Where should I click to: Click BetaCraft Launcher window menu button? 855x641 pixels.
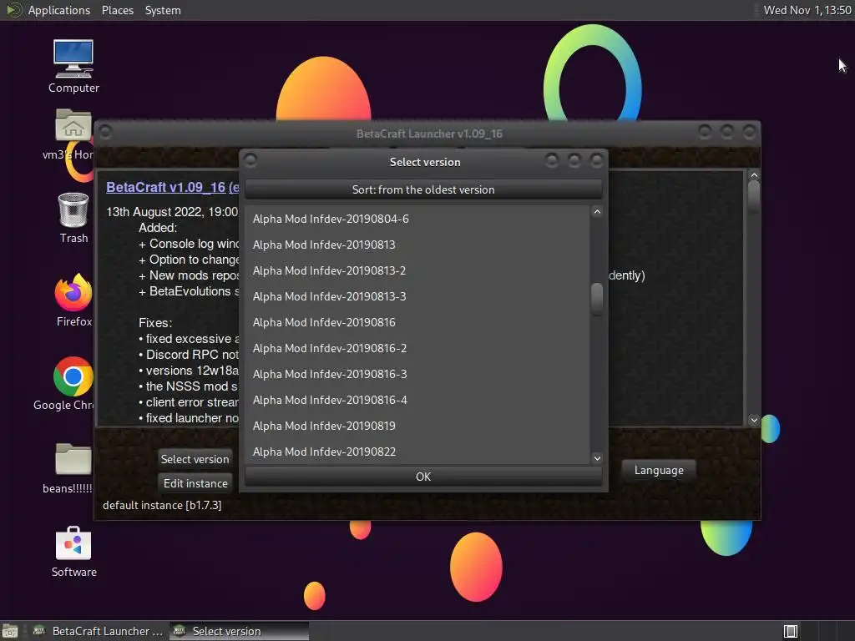pyautogui.click(x=105, y=132)
